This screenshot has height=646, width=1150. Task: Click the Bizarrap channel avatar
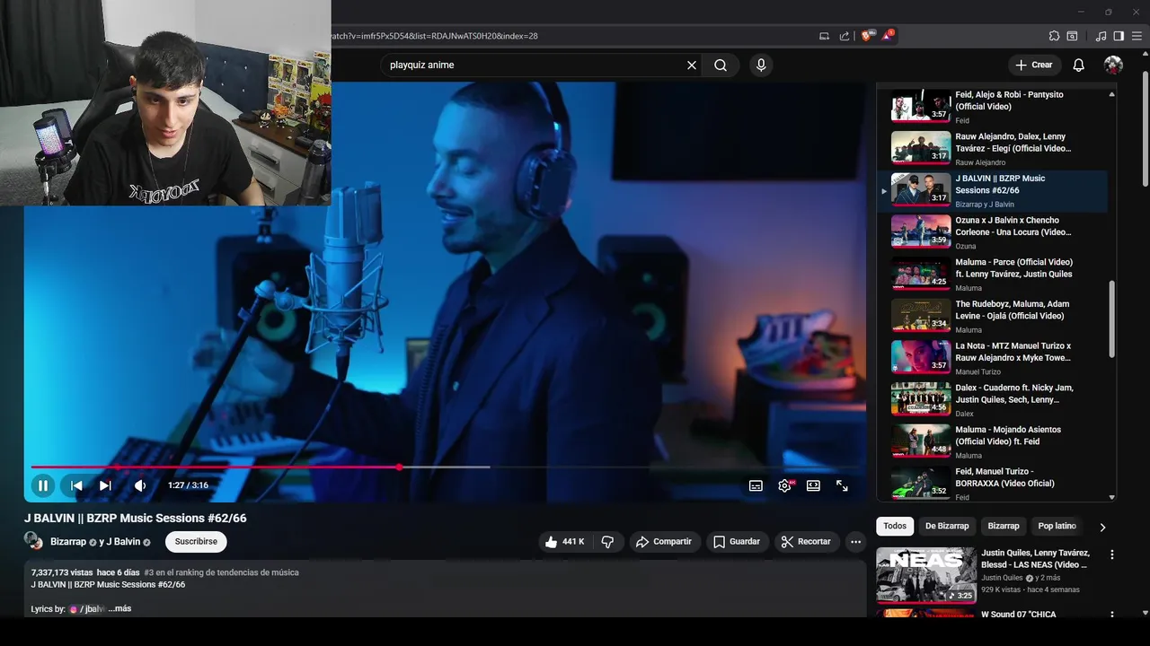33,540
